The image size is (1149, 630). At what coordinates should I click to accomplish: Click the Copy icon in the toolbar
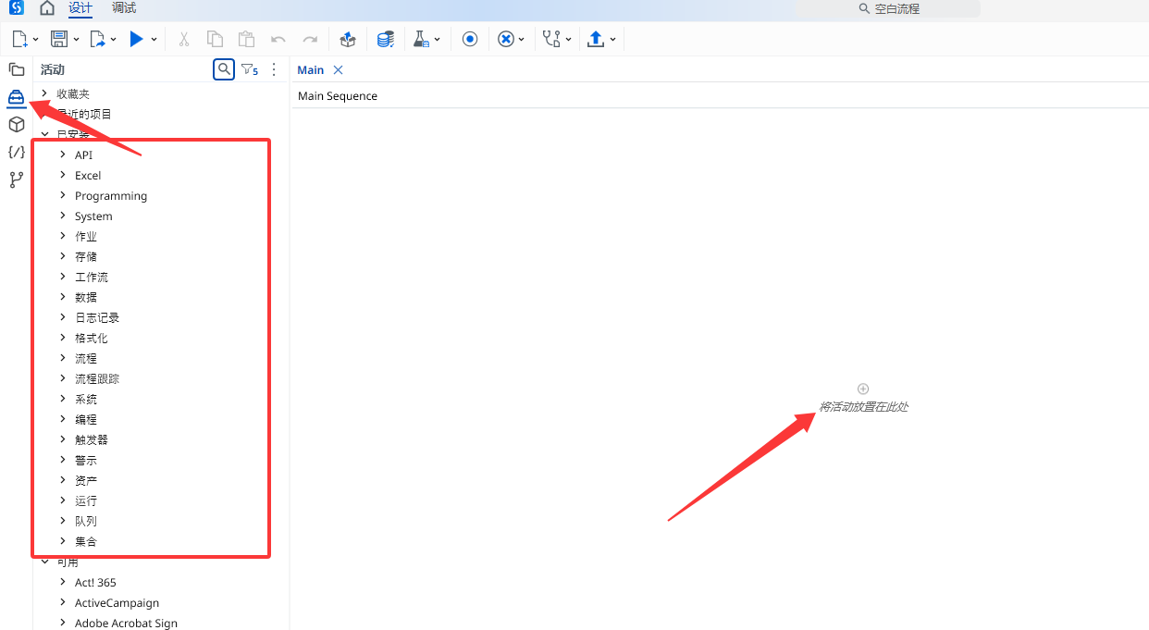pyautogui.click(x=215, y=39)
